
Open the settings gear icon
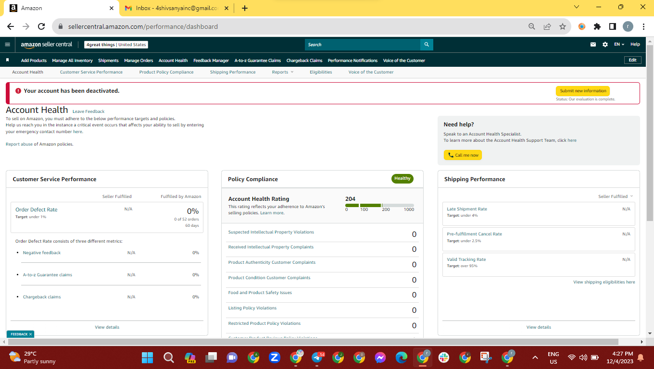click(x=605, y=45)
